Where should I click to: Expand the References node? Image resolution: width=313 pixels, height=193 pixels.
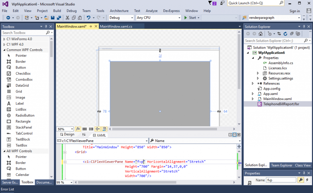253,83
